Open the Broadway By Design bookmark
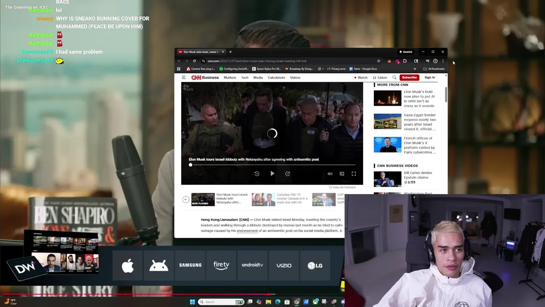Screen dimensions: 545x307 click(x=299, y=69)
